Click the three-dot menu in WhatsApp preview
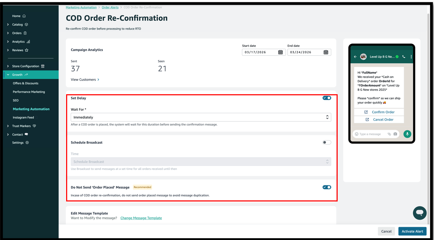Viewport: 434px width, 240px height. tap(411, 56)
